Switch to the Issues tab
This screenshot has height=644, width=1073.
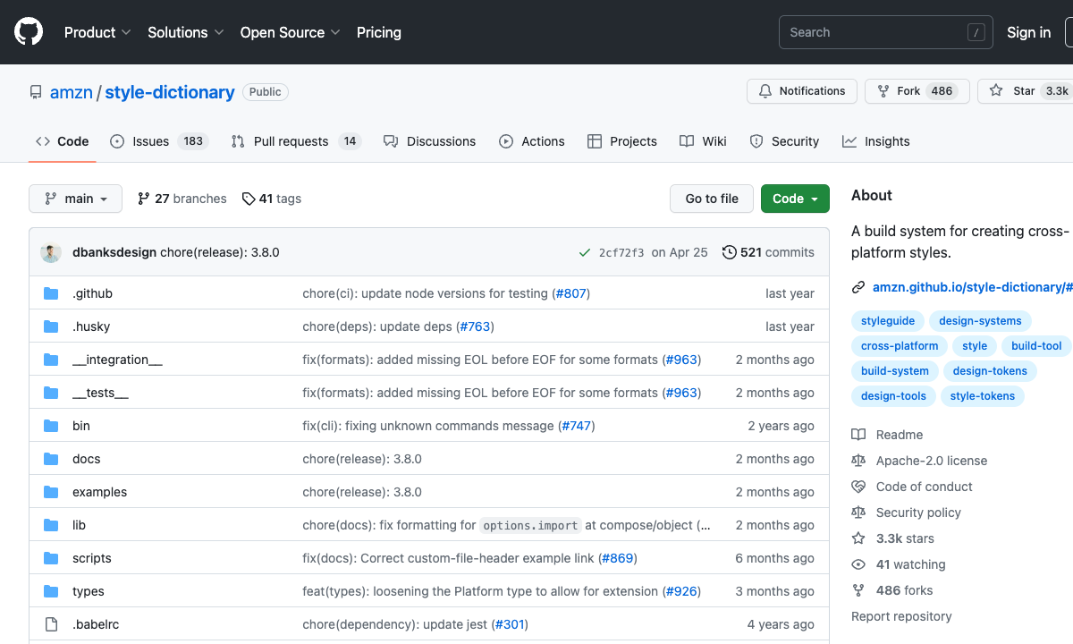pos(159,141)
